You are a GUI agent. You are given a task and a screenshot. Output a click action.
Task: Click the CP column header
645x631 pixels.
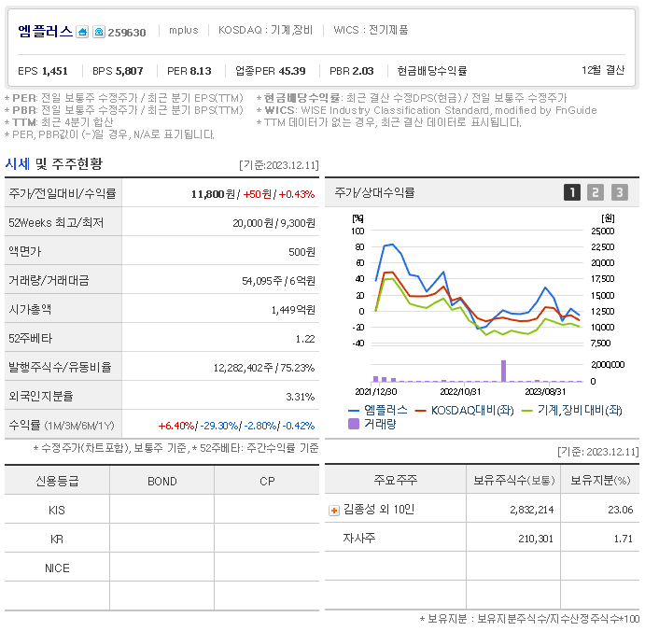267,481
